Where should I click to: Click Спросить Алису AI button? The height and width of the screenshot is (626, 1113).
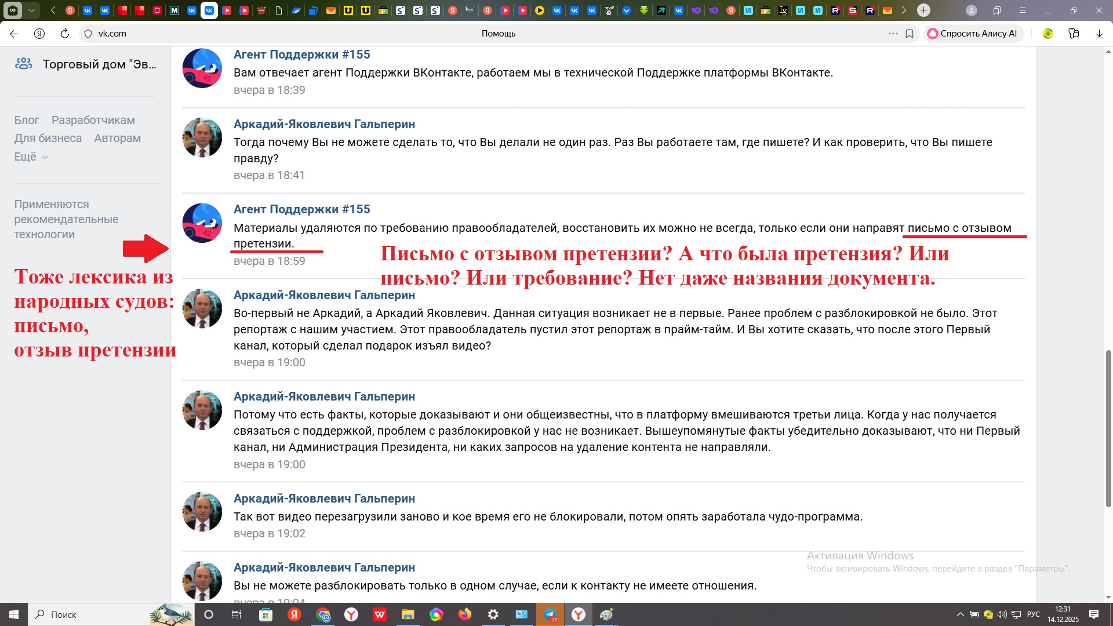(x=973, y=34)
